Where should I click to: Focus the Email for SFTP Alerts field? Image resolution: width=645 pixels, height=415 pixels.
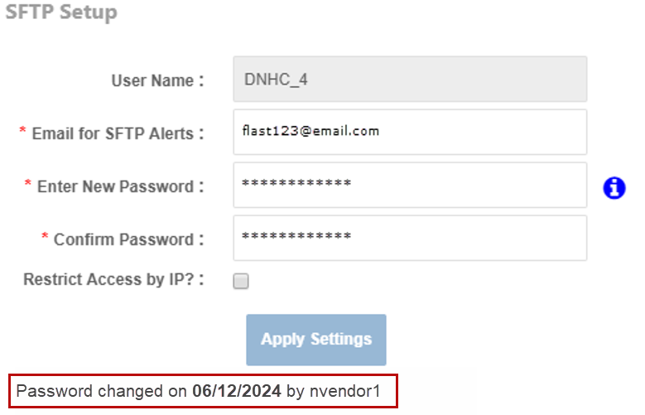[410, 132]
